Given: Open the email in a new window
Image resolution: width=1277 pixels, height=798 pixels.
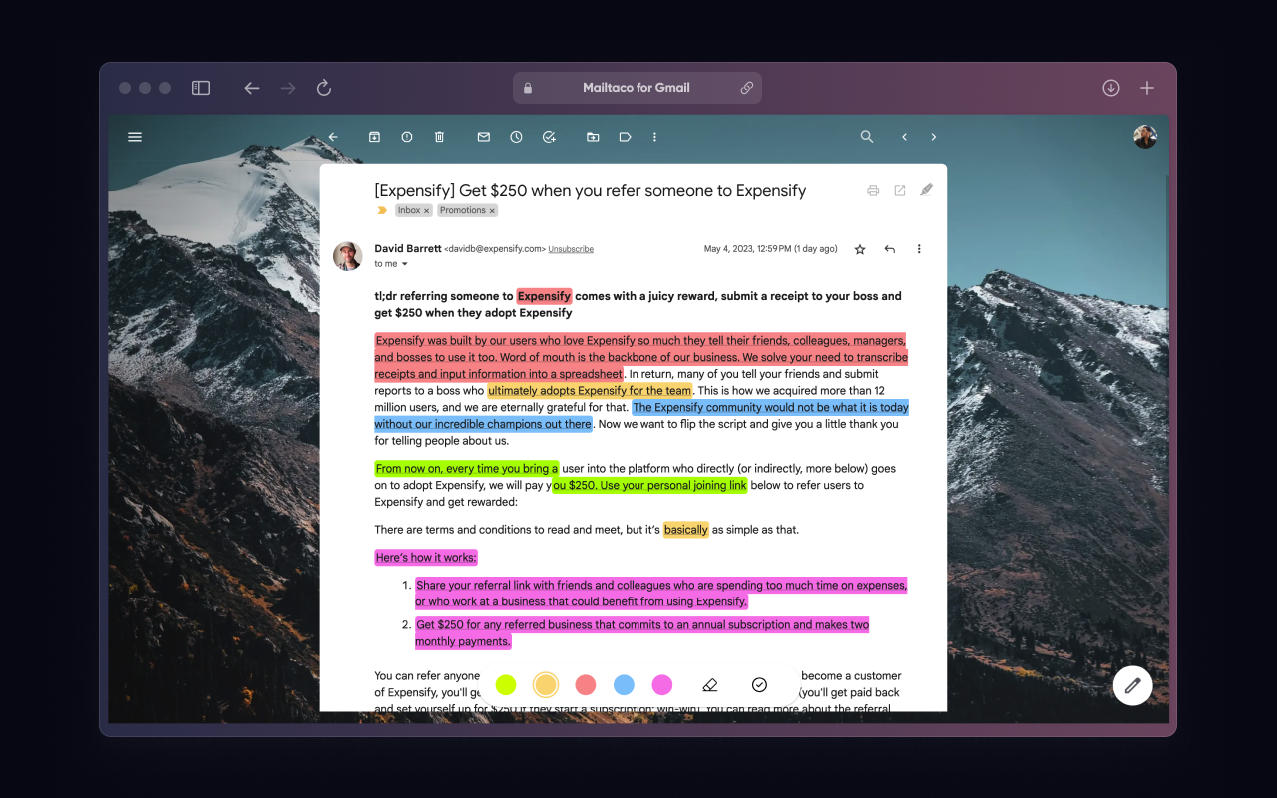Looking at the screenshot, I should pos(900,190).
